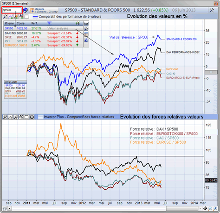Sort by the Perf. column header

point(34,23)
